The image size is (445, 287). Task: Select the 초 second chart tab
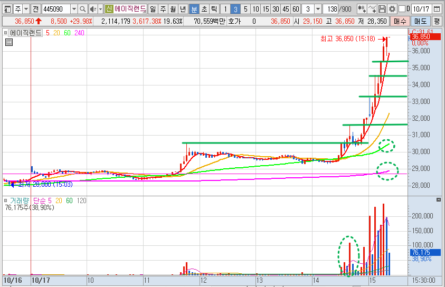[204, 9]
